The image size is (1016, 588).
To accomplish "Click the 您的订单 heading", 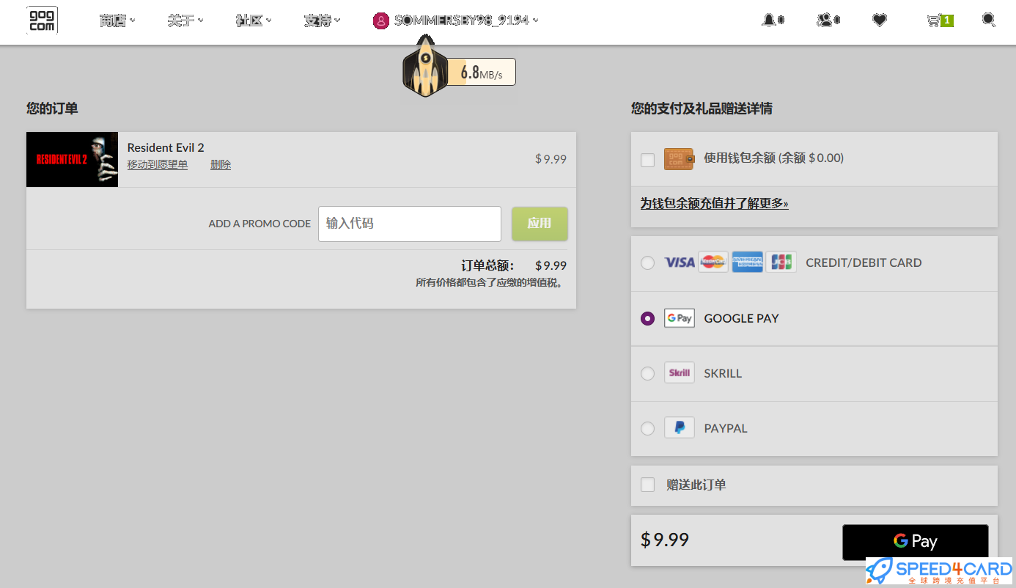I will pos(52,109).
